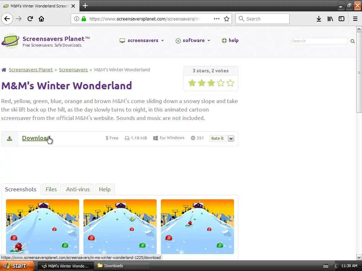The image size is (362, 271).
Task: Switch to the Files tab
Action: tap(51, 189)
